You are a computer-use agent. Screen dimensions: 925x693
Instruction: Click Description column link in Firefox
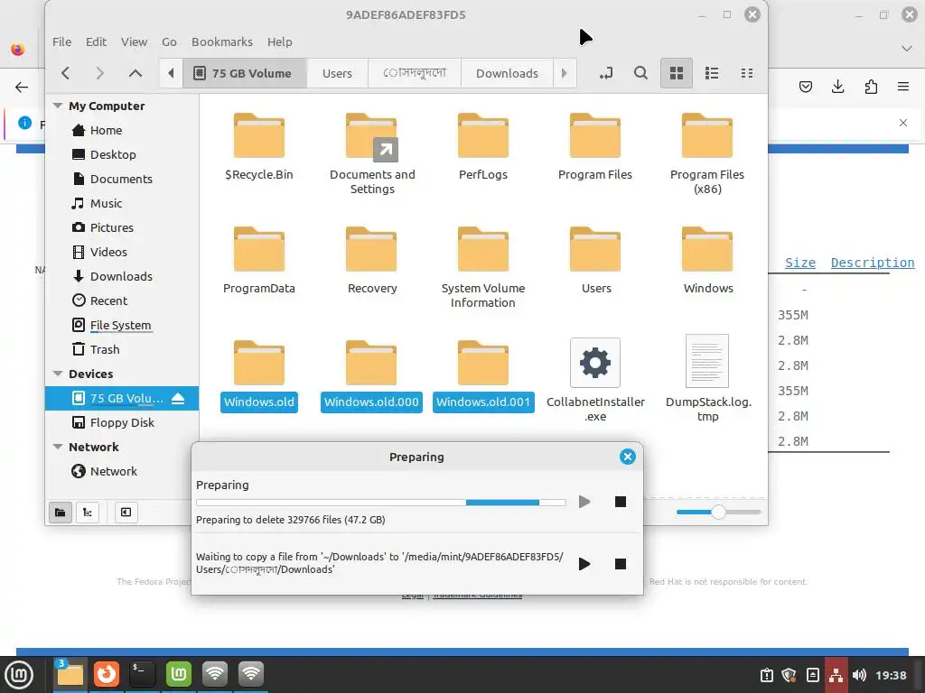[x=873, y=263]
